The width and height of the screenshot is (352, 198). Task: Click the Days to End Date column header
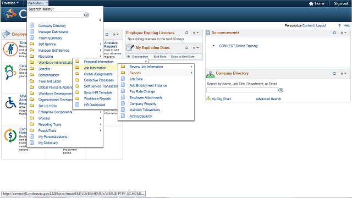tap(183, 57)
